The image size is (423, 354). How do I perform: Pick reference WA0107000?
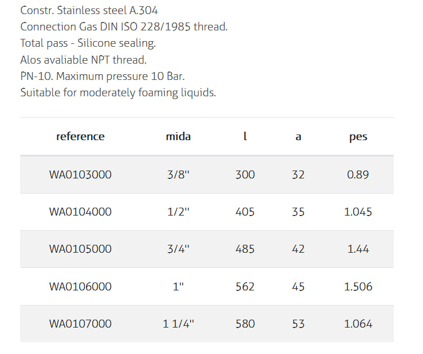pyautogui.click(x=80, y=324)
